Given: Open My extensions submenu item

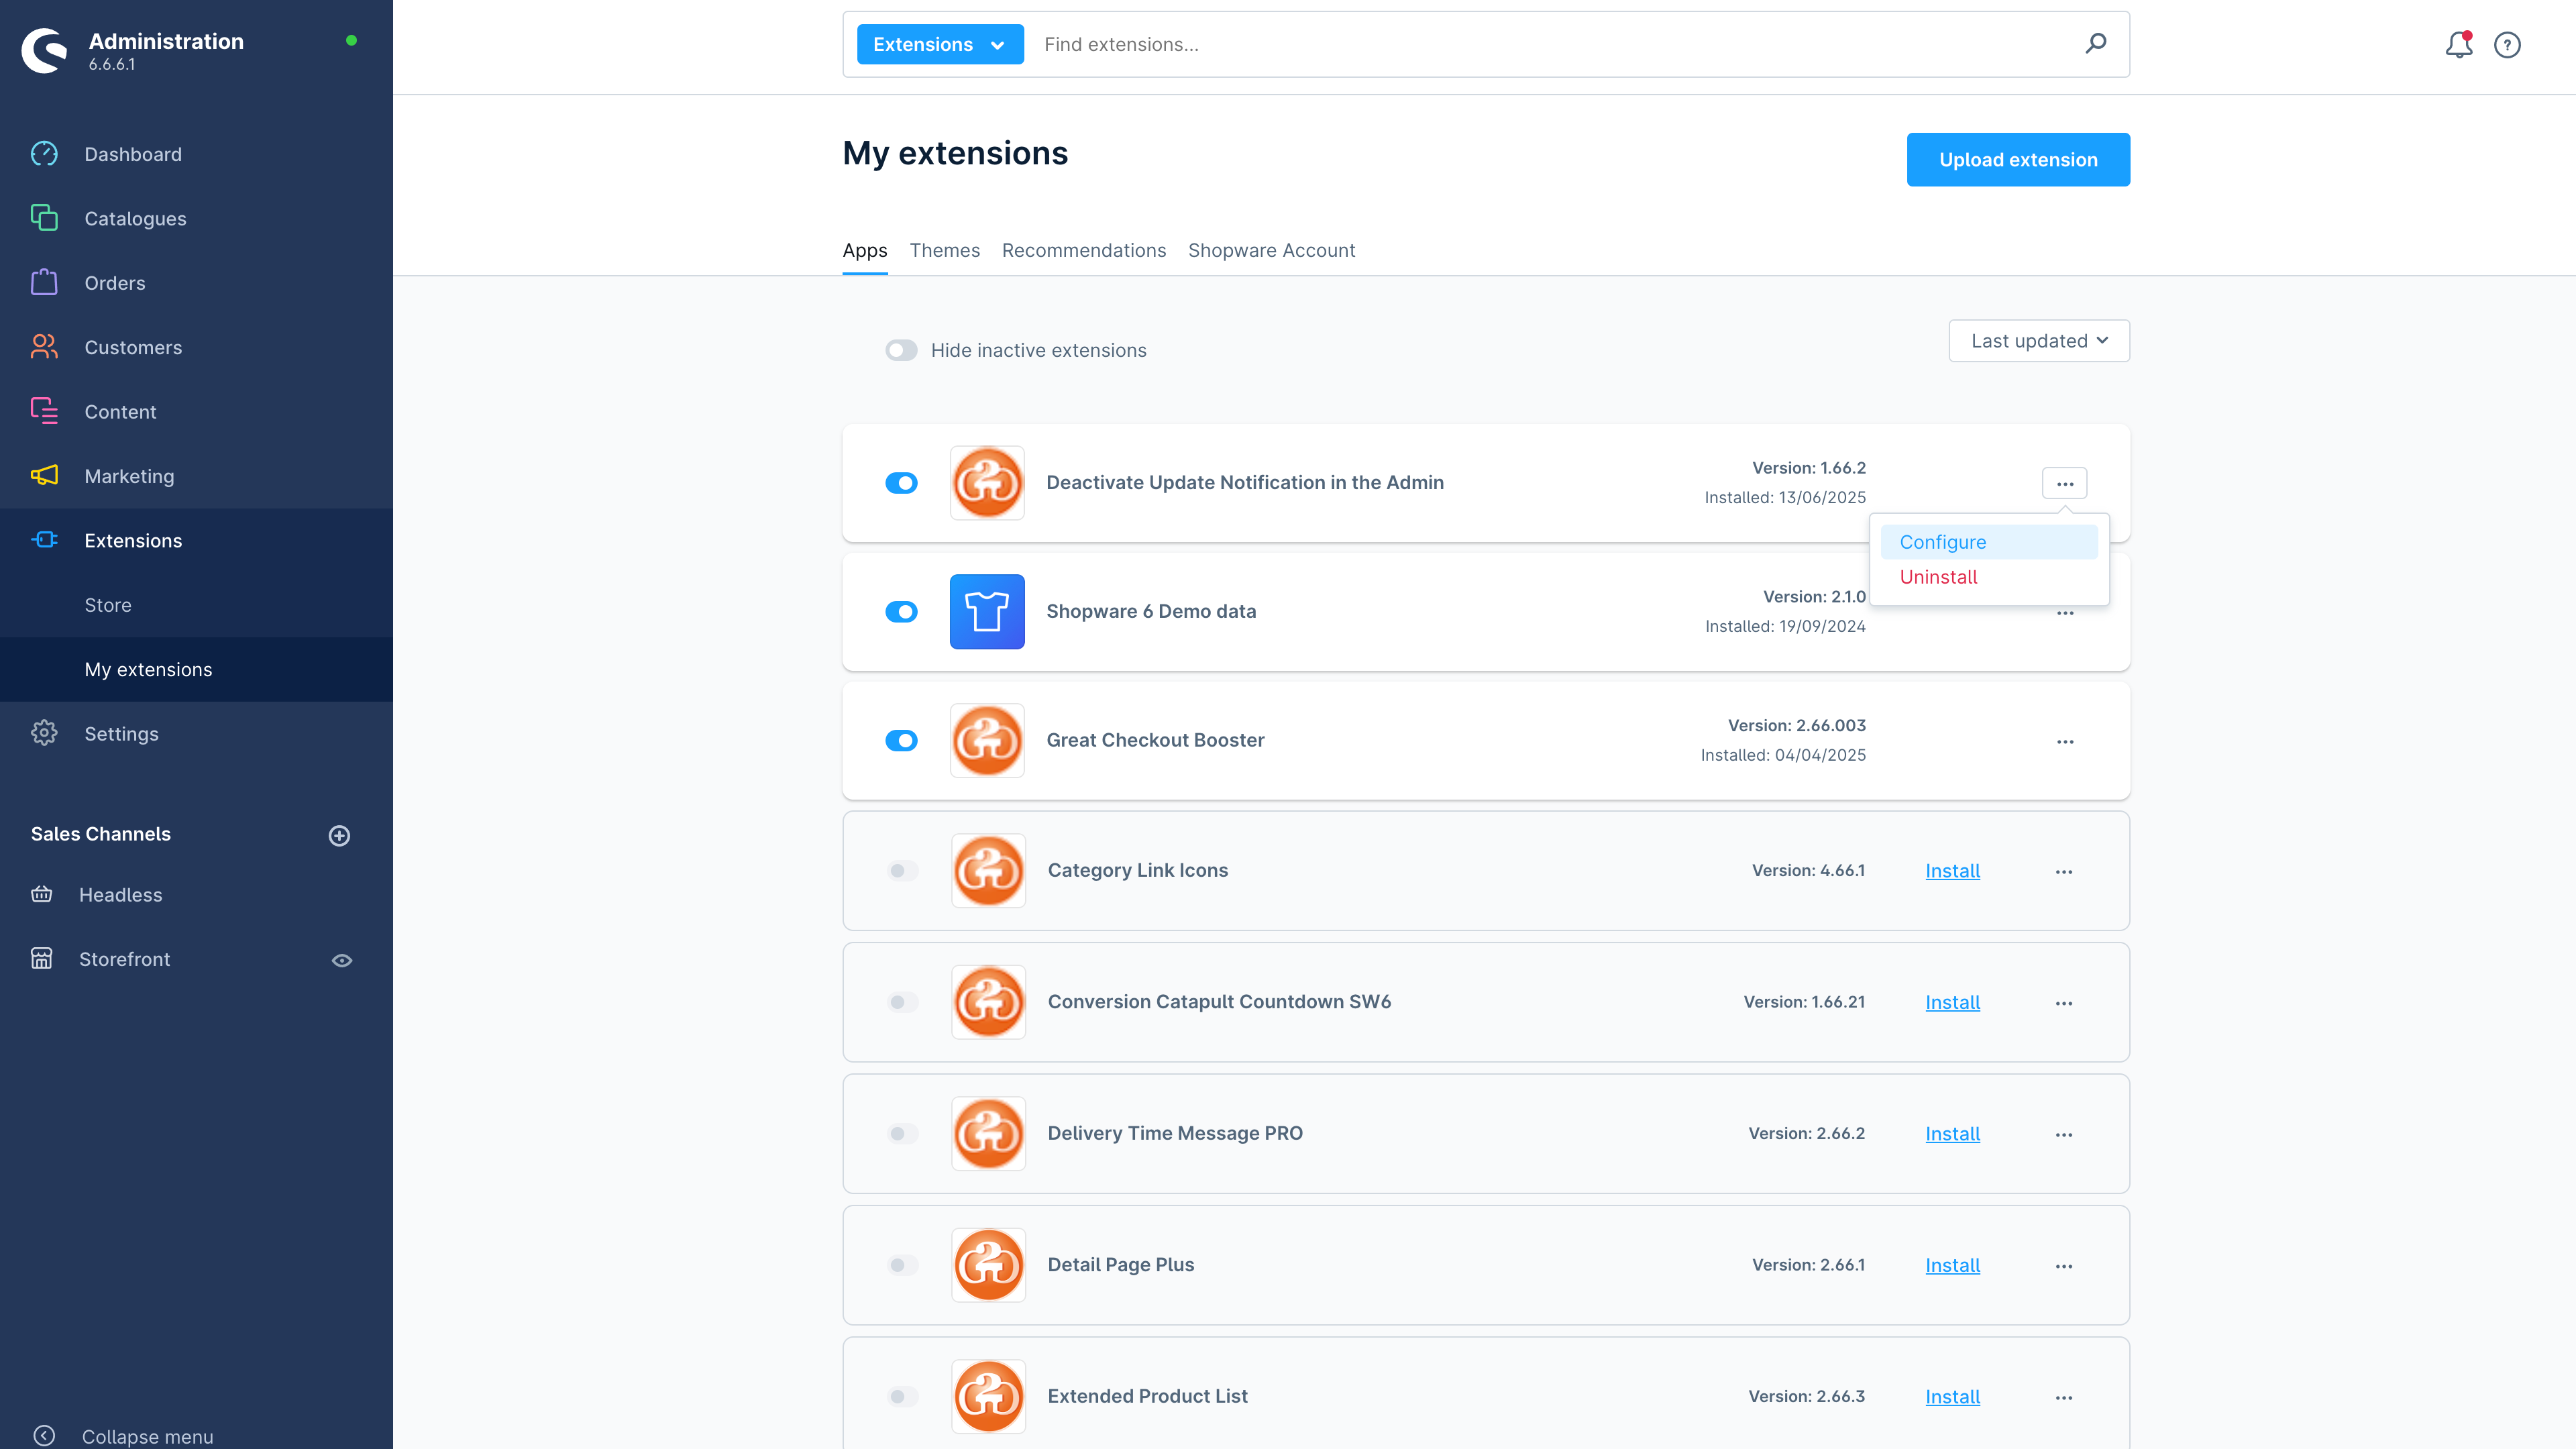Looking at the screenshot, I should [196, 669].
